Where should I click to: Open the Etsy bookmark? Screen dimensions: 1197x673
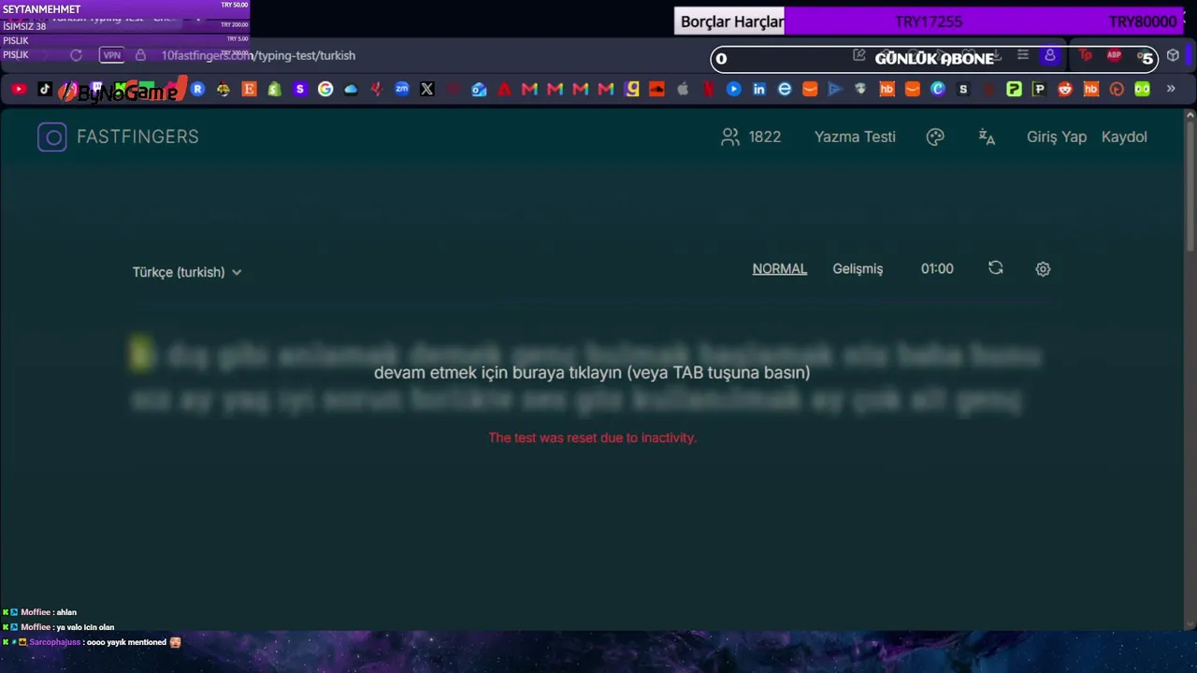(x=249, y=90)
